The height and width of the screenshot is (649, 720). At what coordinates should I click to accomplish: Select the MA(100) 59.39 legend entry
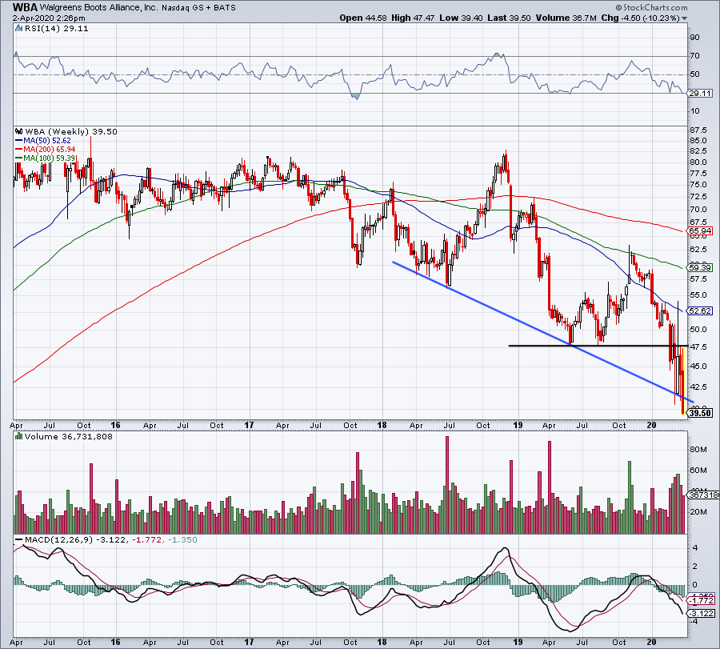pyautogui.click(x=45, y=158)
